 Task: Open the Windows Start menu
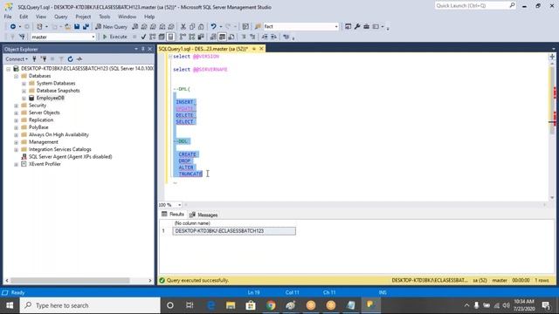tap(10, 305)
